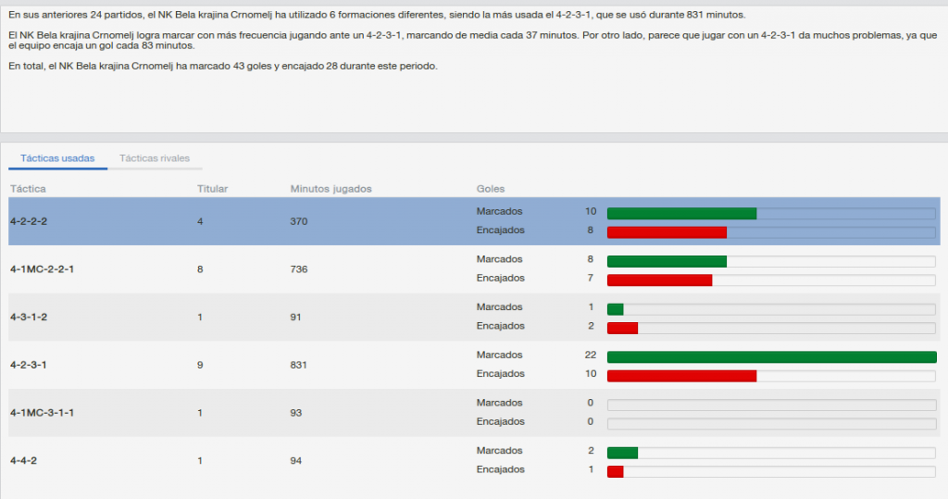Click the empty Marcados bar for 4-1MC-3-1-1
948x499 pixels.
tap(772, 405)
